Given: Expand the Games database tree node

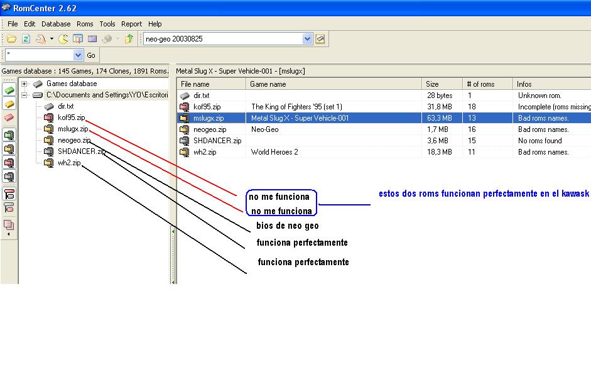Looking at the screenshot, I should pyautogui.click(x=24, y=84).
